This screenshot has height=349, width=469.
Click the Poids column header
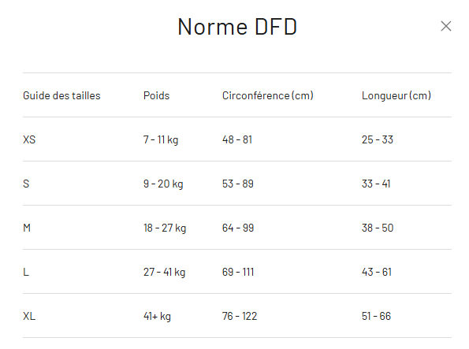click(156, 95)
